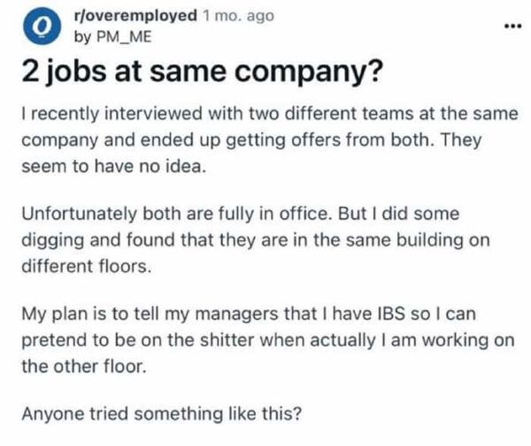
Task: Click the r/overemployed subreddit avatar icon
Action: [37, 26]
